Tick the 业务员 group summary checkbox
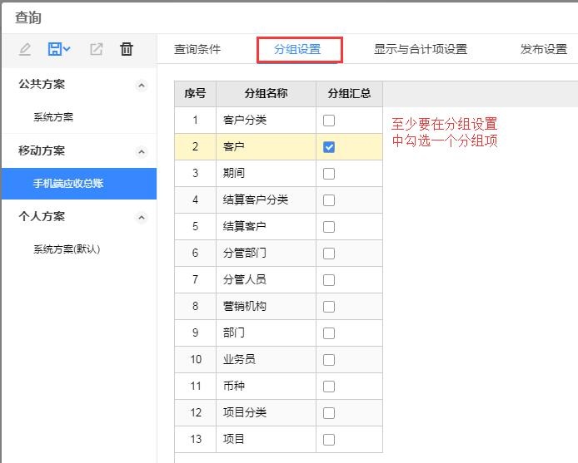 (x=329, y=360)
